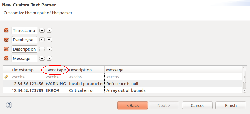
Task: Move Message field down
Action: (49, 59)
